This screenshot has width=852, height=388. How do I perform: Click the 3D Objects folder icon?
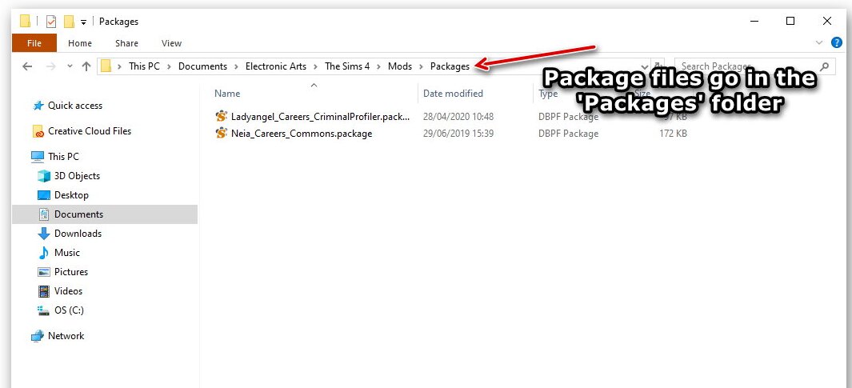click(44, 176)
